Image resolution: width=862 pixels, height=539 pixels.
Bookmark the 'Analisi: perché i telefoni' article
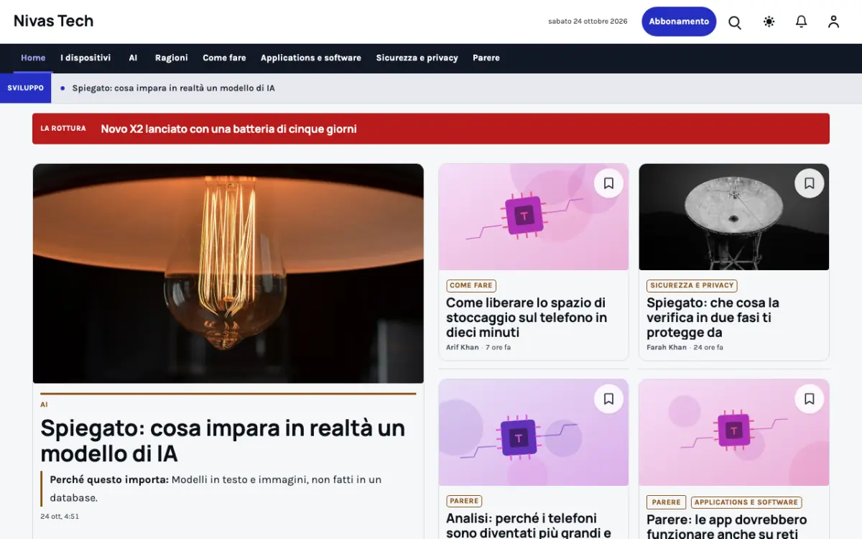(608, 398)
